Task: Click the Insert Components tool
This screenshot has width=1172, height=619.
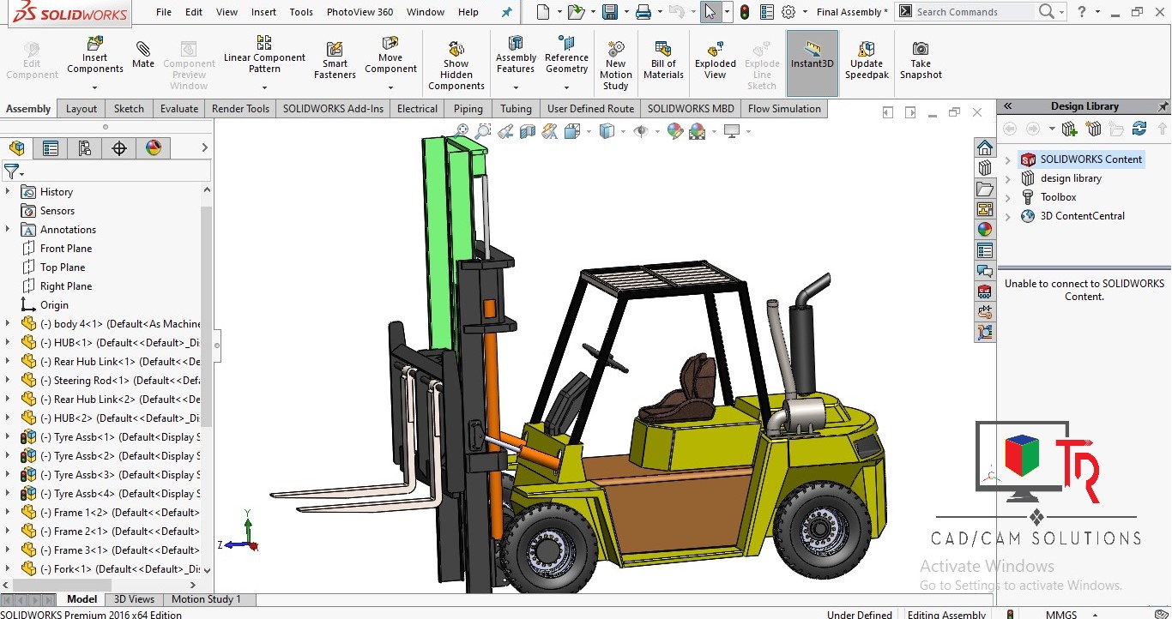Action: (x=95, y=56)
